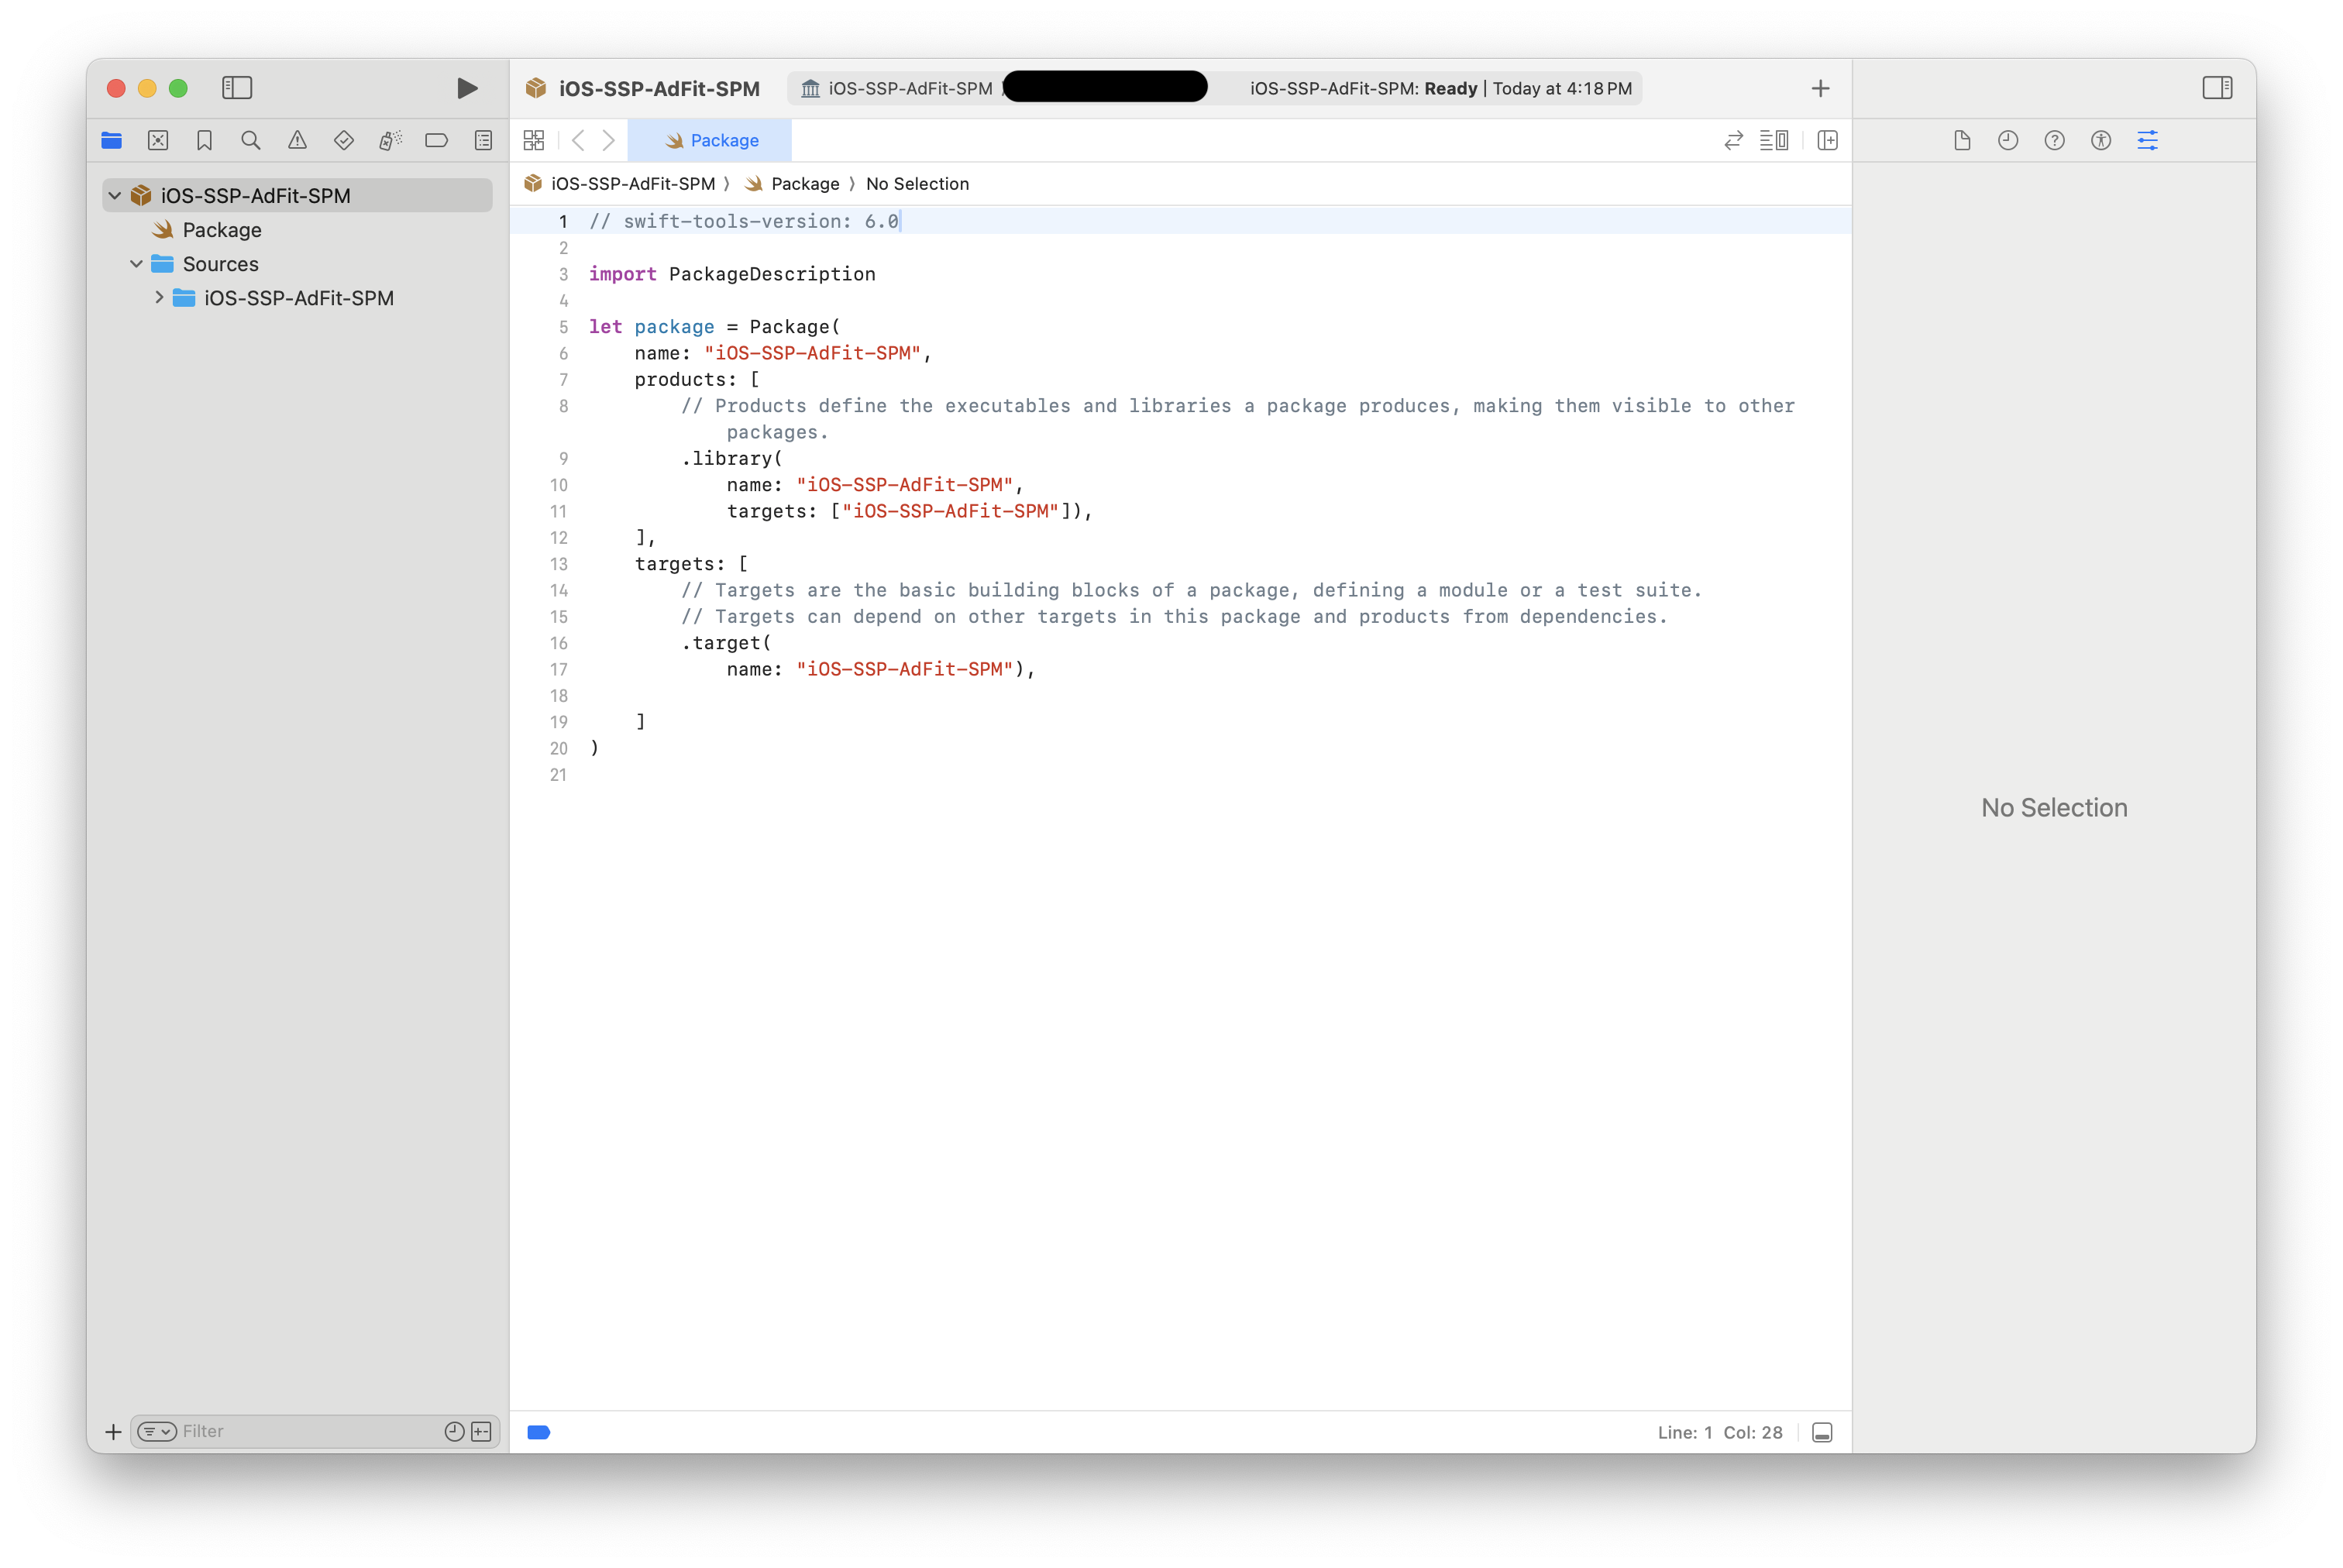Open the Source Control navigator
The width and height of the screenshot is (2343, 1568).
pos(158,141)
